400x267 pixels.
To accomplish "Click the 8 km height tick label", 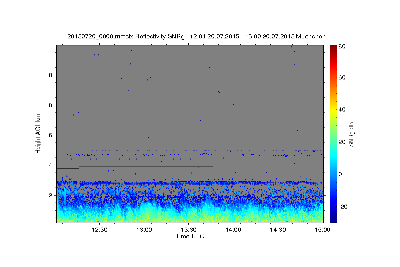I will pyautogui.click(x=50, y=105).
